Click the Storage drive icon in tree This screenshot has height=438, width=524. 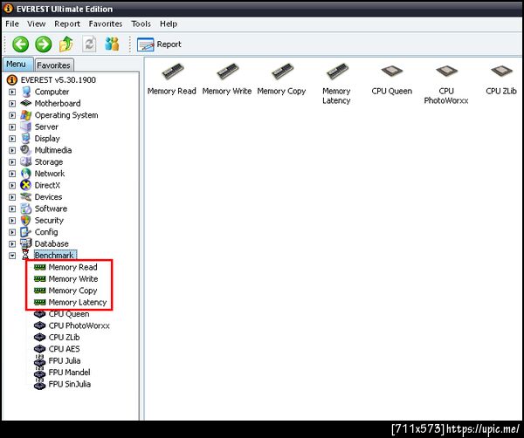point(25,161)
